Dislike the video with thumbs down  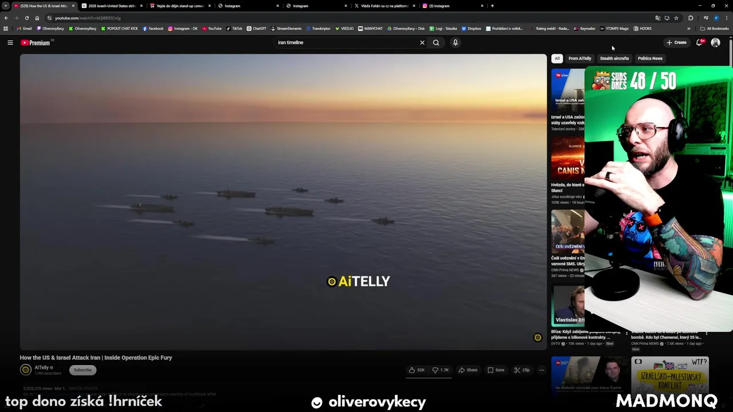[x=440, y=370]
